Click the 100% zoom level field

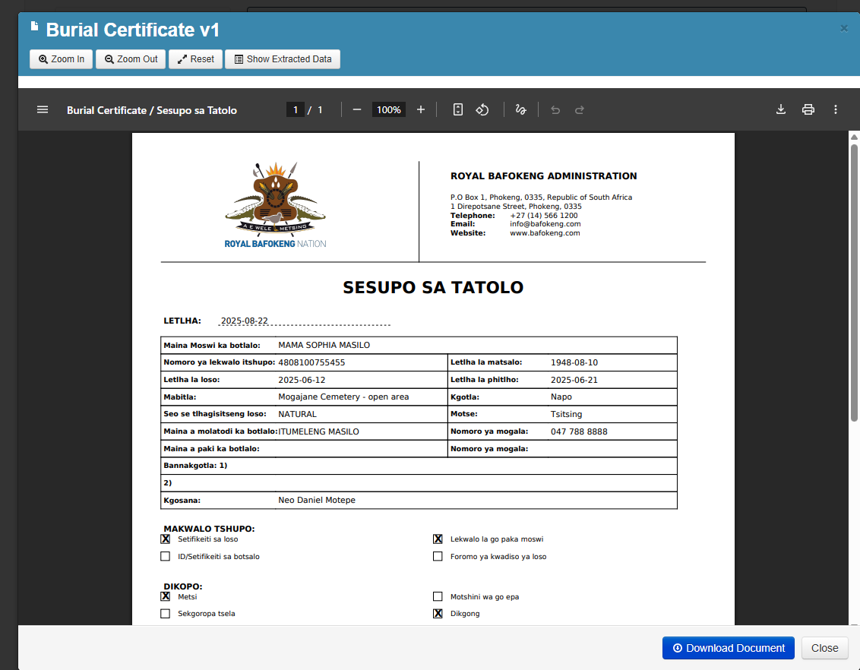pos(388,109)
